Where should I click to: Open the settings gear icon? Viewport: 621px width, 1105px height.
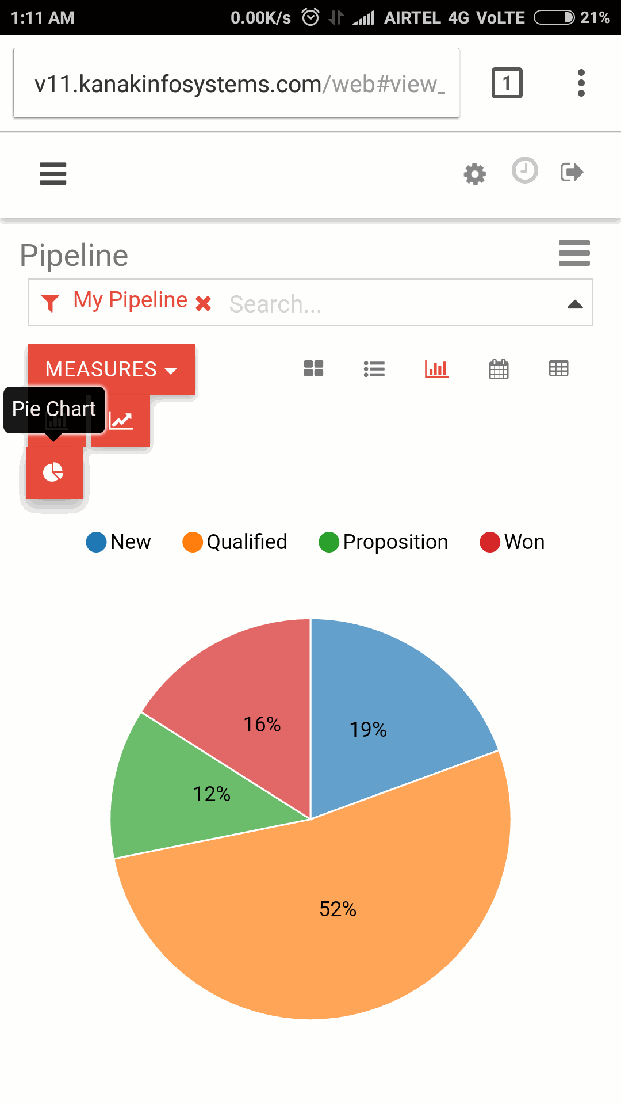point(475,173)
